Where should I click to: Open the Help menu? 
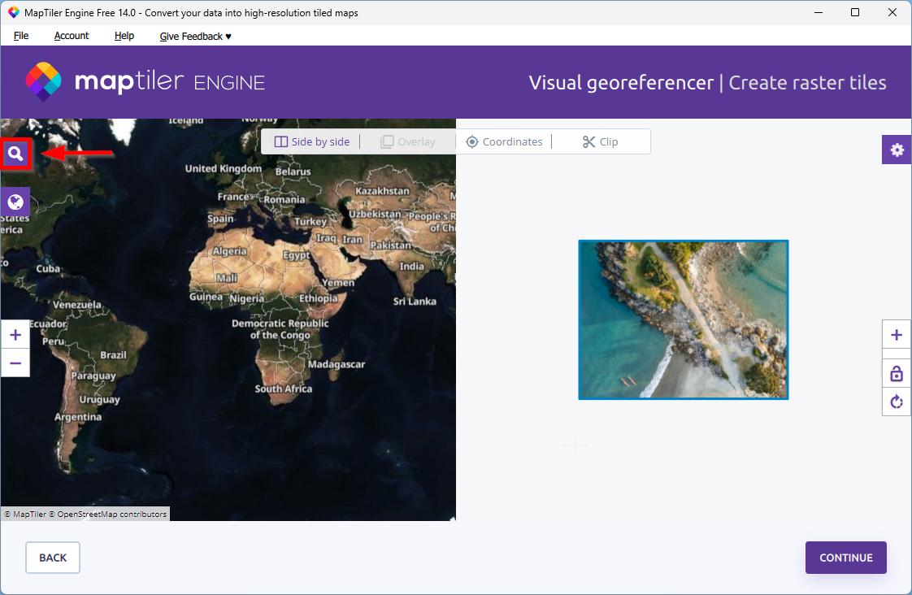pos(124,36)
